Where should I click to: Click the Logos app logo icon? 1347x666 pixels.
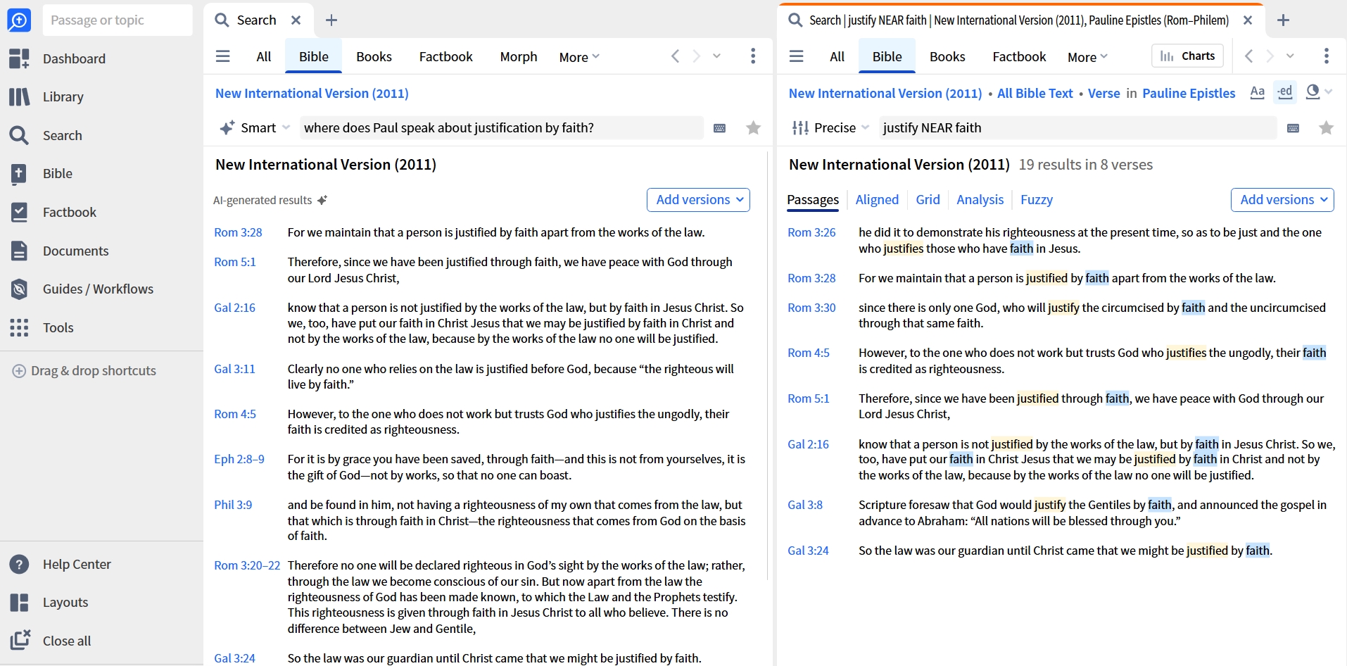click(19, 20)
